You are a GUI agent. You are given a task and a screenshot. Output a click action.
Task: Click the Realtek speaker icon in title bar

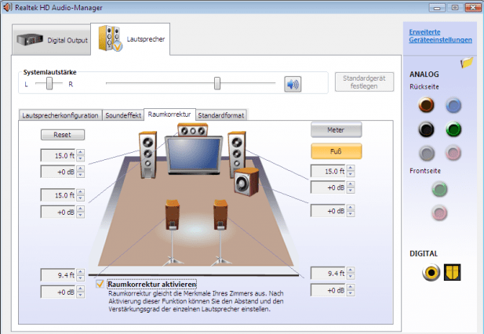click(7, 7)
